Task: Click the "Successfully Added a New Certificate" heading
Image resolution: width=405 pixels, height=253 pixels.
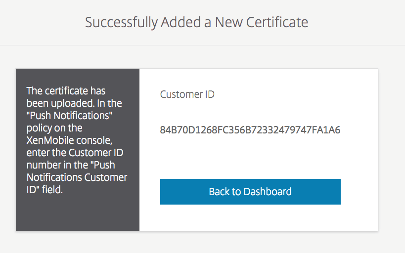Action: (x=196, y=22)
